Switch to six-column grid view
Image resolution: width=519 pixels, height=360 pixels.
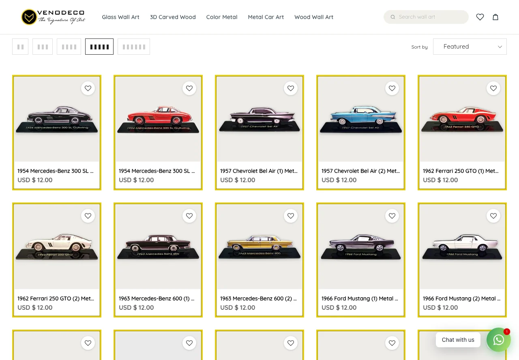coord(134,47)
